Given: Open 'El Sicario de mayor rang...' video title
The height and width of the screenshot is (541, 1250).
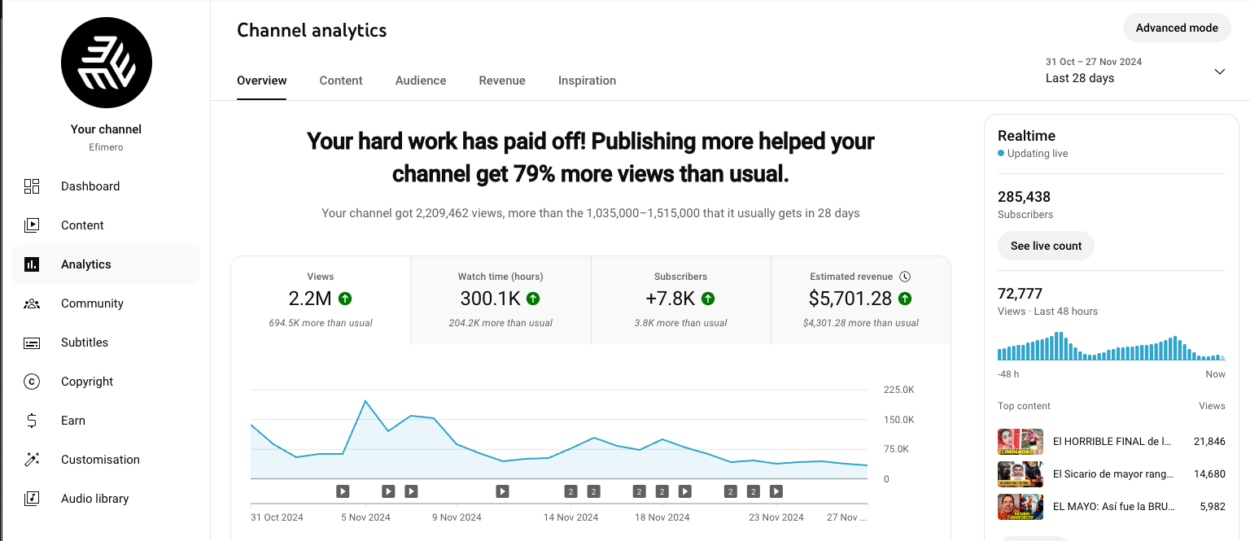Looking at the screenshot, I should (1113, 473).
